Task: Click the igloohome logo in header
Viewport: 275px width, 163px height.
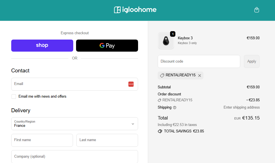Action: tap(135, 10)
